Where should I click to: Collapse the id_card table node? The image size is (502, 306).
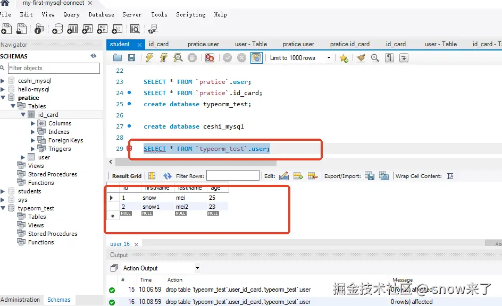23,114
